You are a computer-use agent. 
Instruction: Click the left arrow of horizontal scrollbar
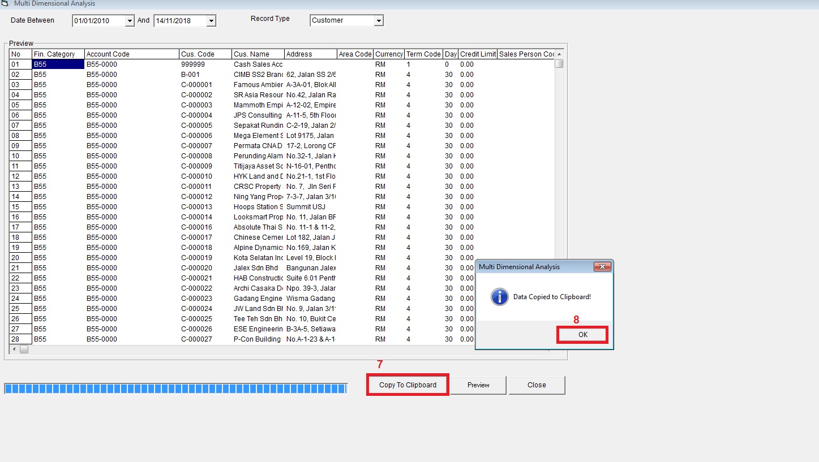(14, 349)
